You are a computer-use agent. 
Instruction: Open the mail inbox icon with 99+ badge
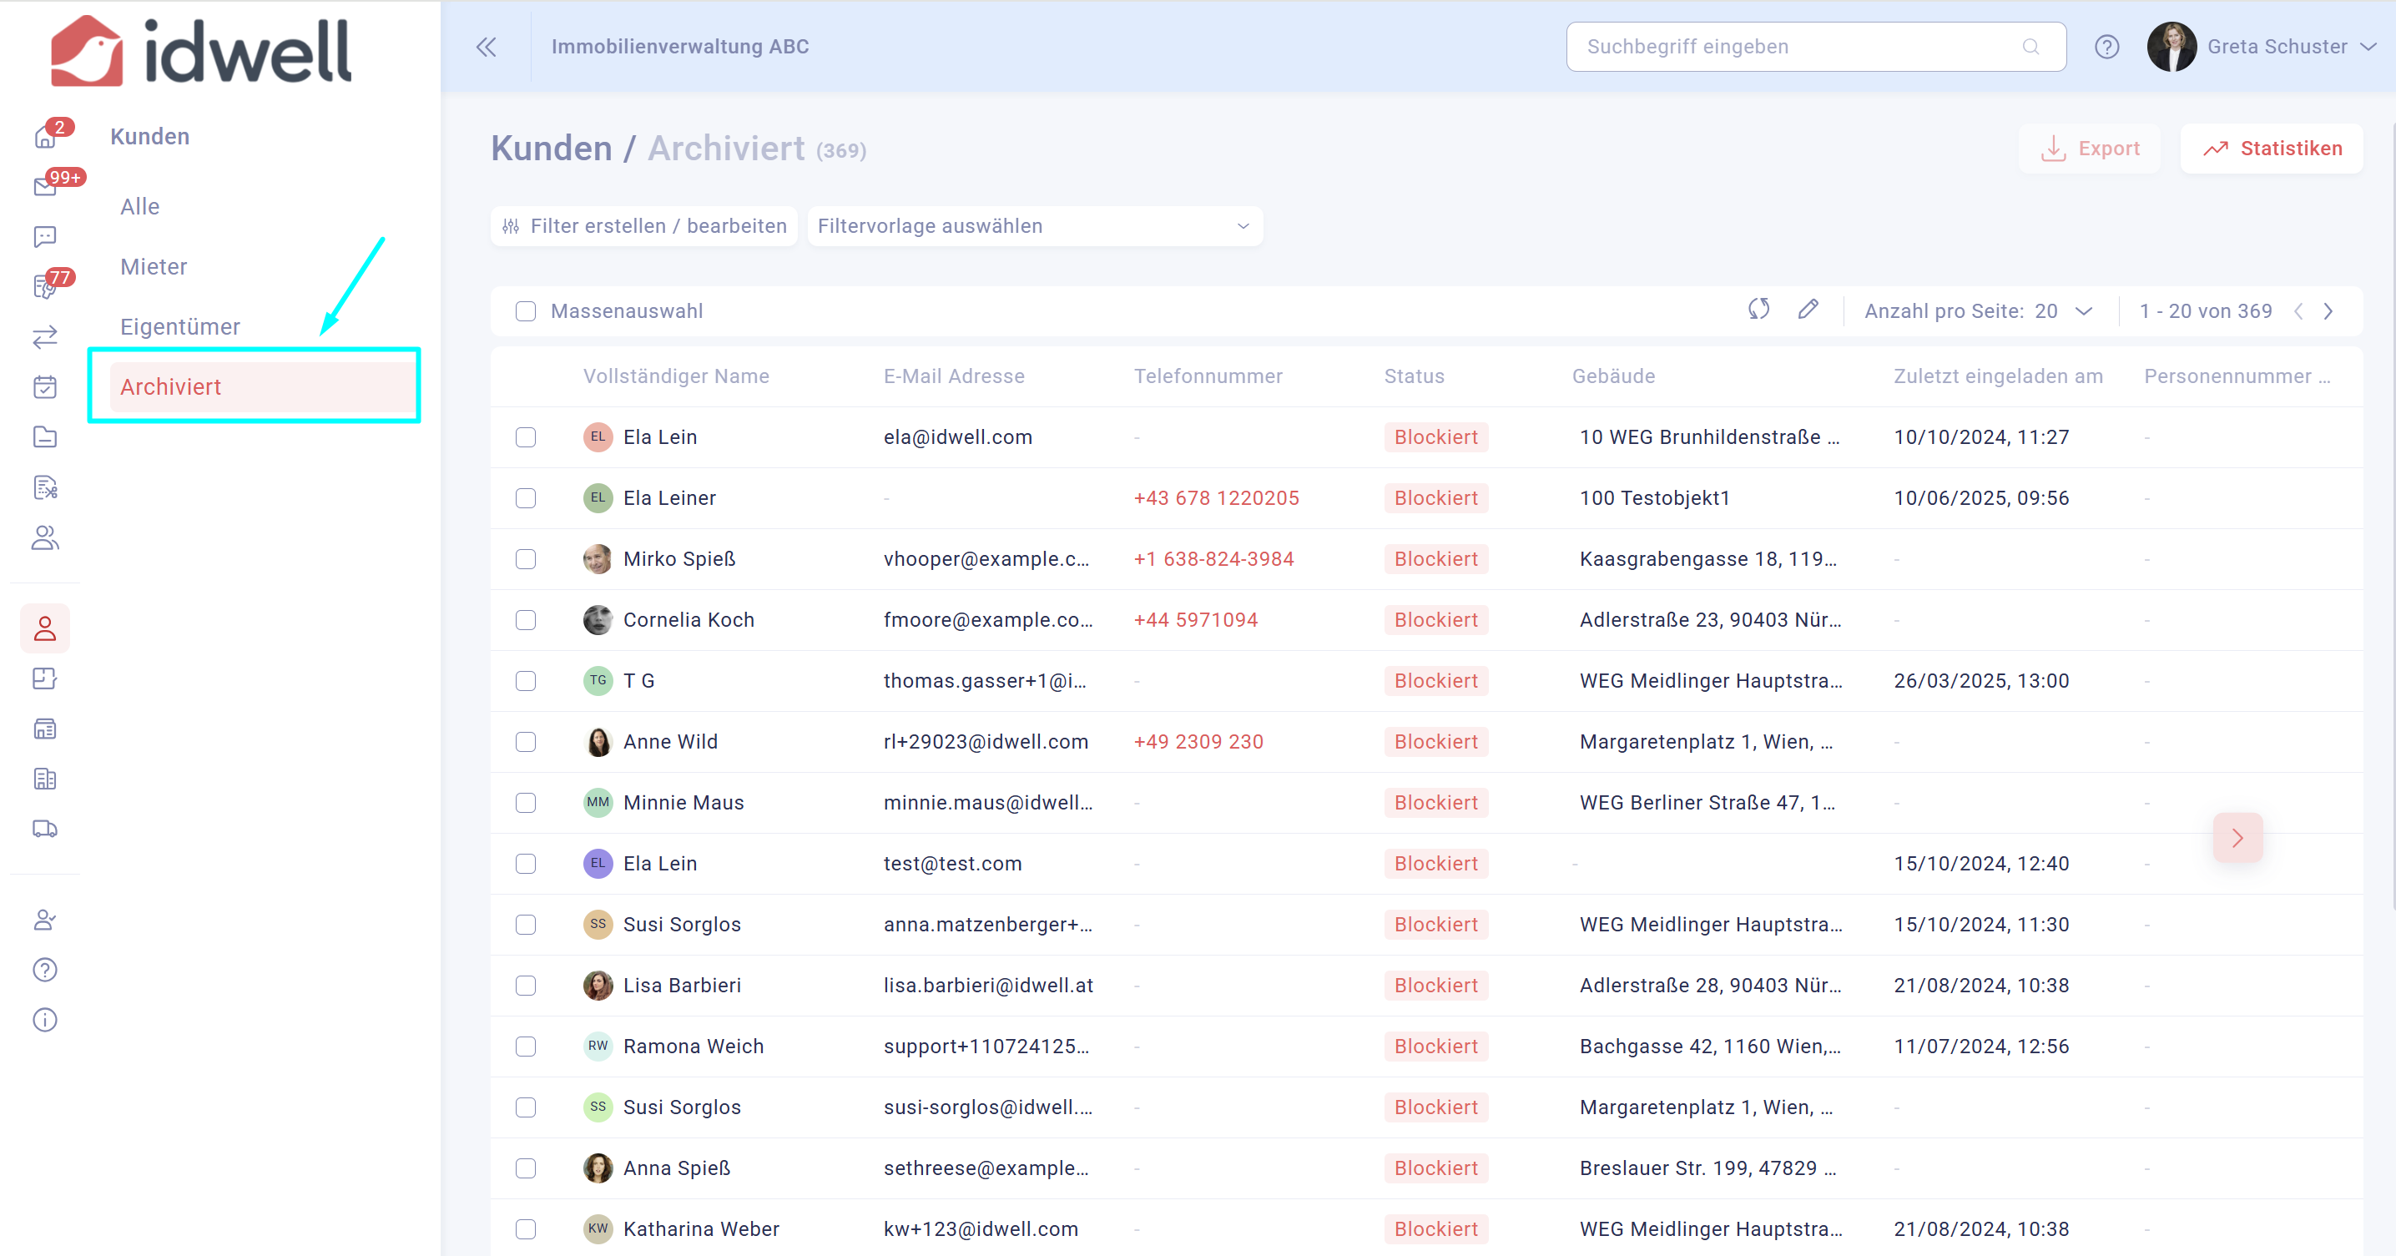coord(44,187)
